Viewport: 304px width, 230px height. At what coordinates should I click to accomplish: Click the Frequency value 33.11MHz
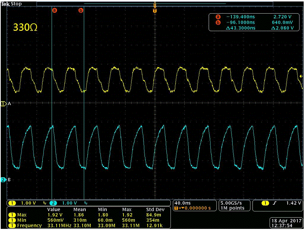[x=59, y=226]
